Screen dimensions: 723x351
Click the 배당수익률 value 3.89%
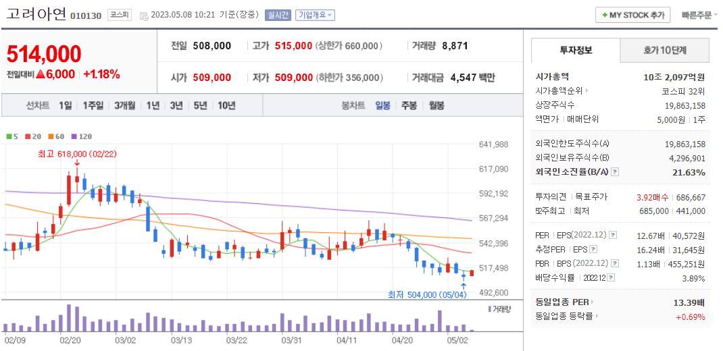[694, 278]
